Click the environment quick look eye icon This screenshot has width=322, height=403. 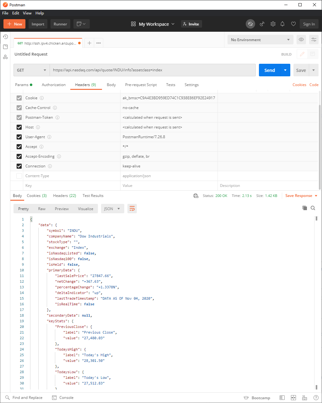pos(301,40)
